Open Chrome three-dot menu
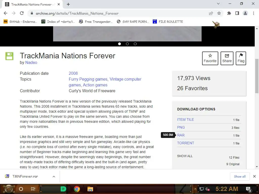259x194 pixels. tap(253, 13)
